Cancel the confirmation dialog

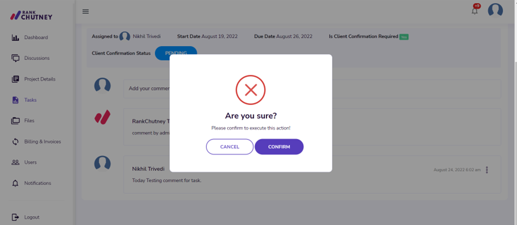pos(230,147)
